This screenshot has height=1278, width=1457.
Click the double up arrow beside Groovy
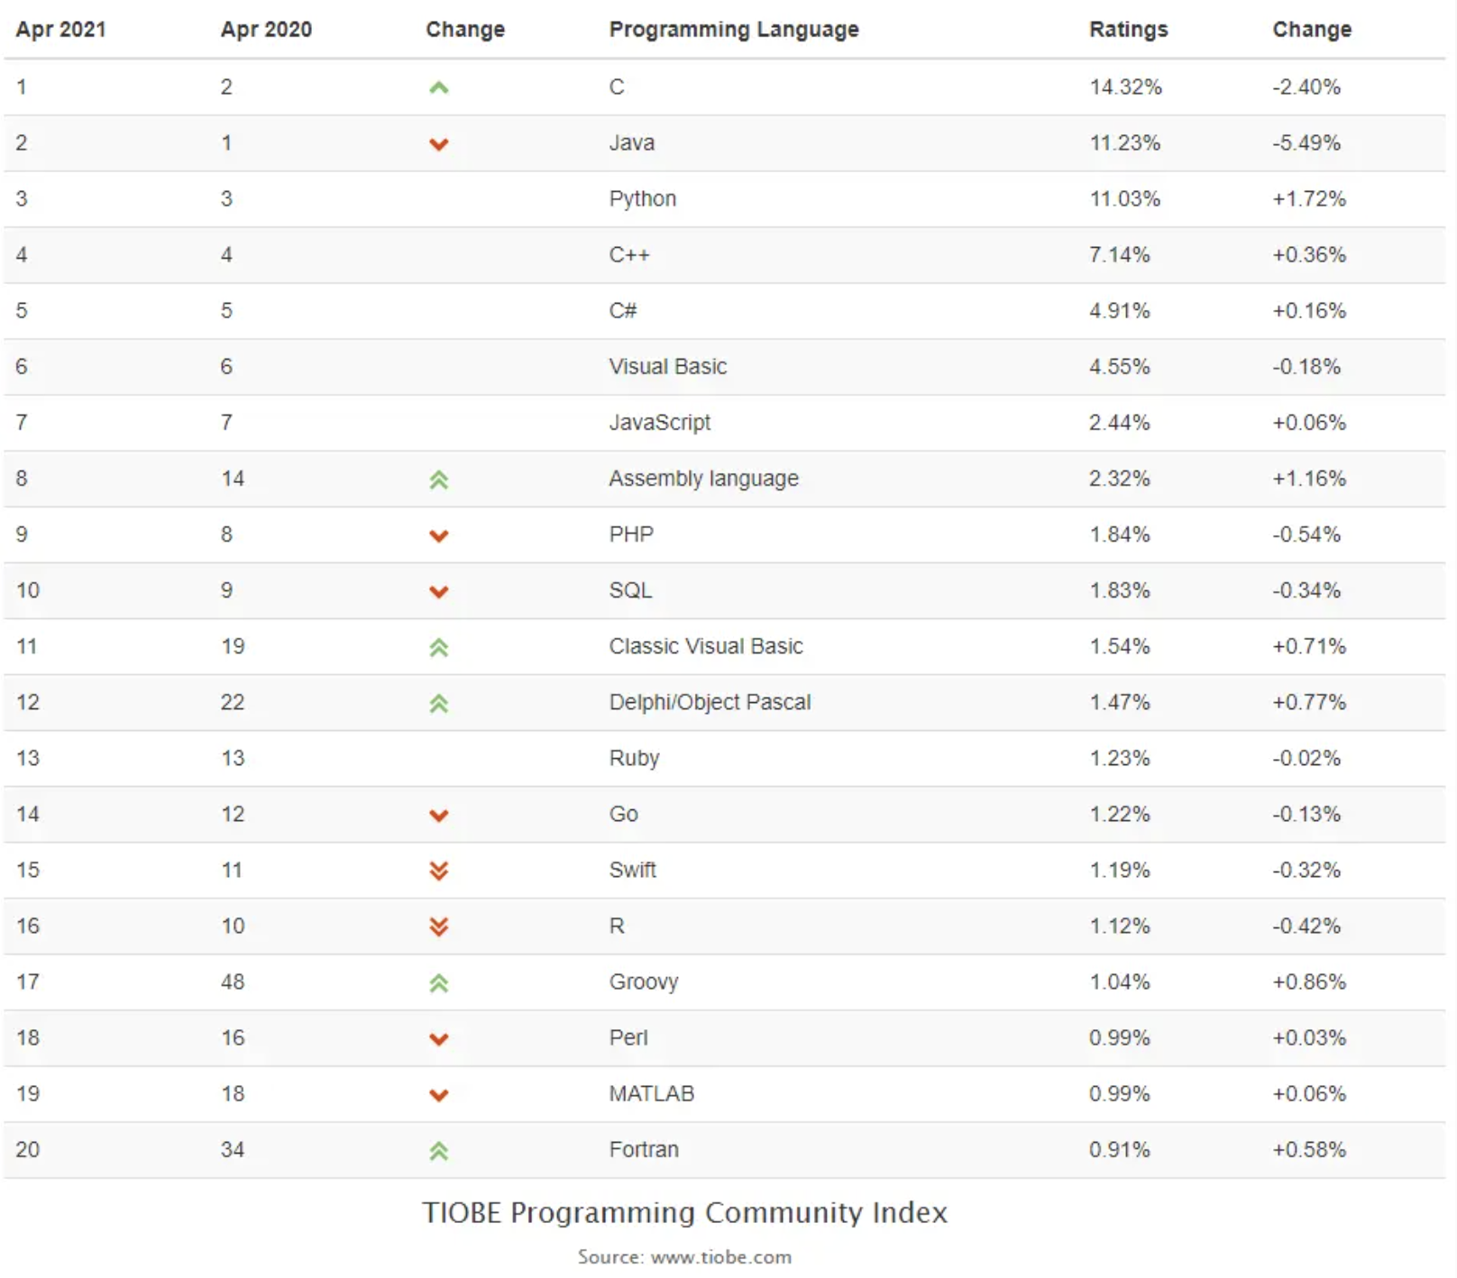[439, 982]
